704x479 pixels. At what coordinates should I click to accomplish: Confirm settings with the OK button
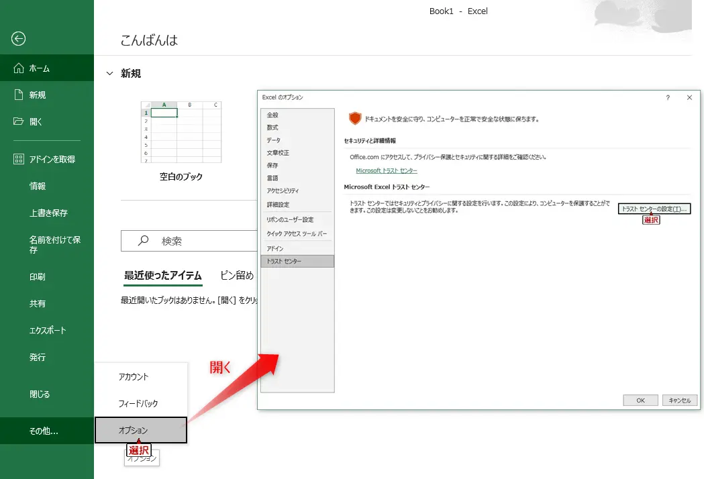(640, 400)
